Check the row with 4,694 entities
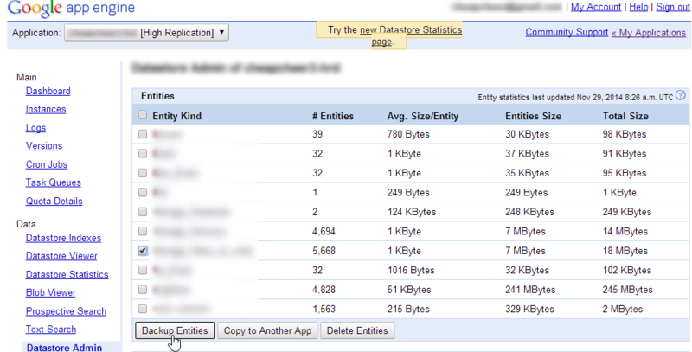The image size is (692, 352). point(142,231)
